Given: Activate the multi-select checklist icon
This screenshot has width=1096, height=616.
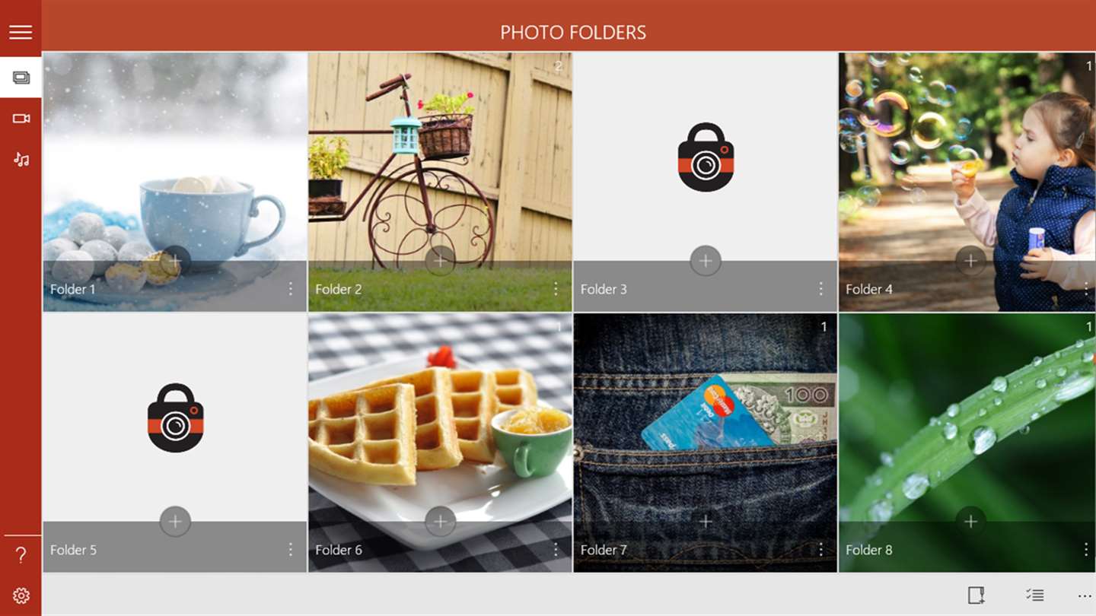Looking at the screenshot, I should pos(1034,595).
